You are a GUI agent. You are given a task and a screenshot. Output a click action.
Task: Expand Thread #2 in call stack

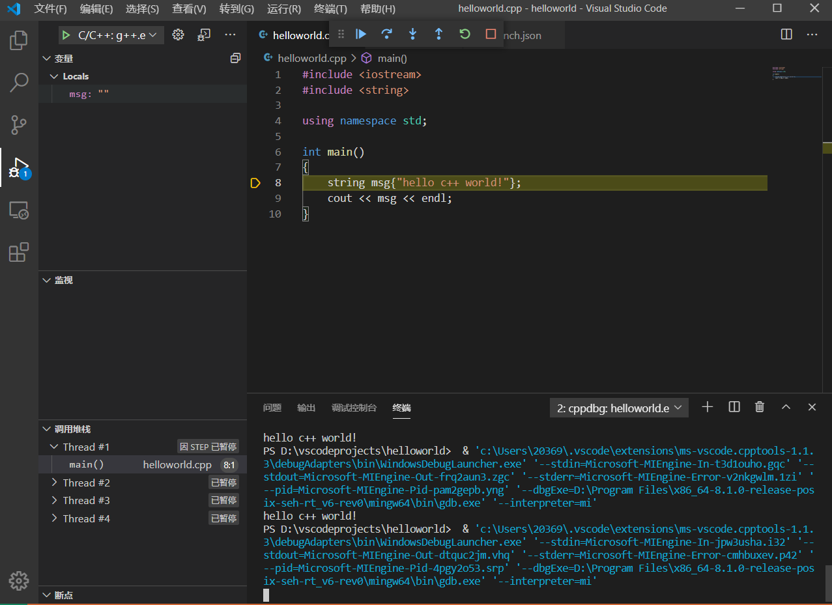(55, 483)
